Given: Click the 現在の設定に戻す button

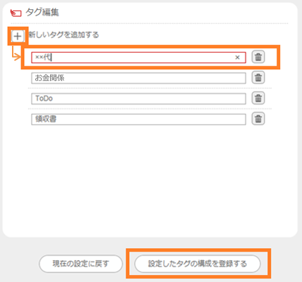Looking at the screenshot, I should coord(80,264).
